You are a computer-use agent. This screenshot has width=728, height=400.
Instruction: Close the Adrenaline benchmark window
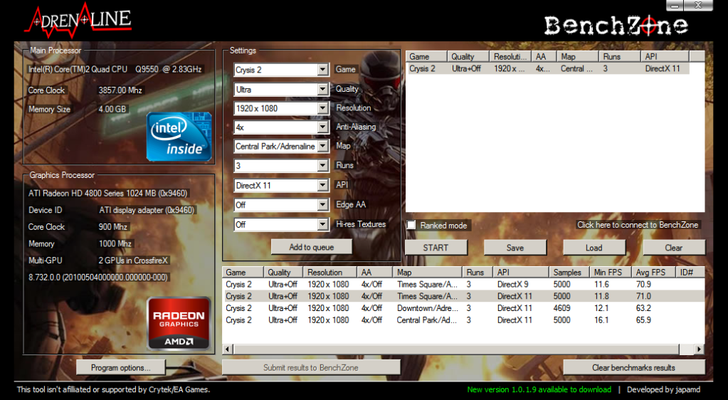point(698,6)
